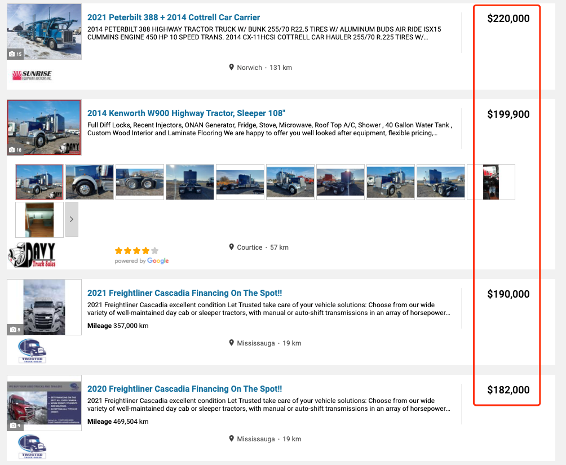Open the 9-photo camera badge on 2020 Freightliner
This screenshot has height=465, width=566.
tap(15, 426)
